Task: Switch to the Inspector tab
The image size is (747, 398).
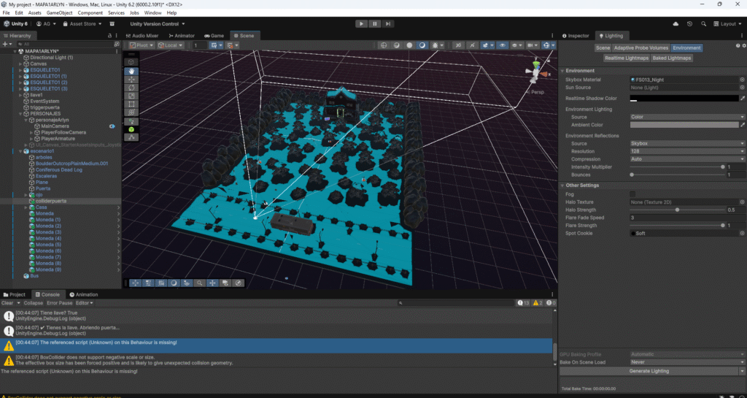Action: (576, 35)
